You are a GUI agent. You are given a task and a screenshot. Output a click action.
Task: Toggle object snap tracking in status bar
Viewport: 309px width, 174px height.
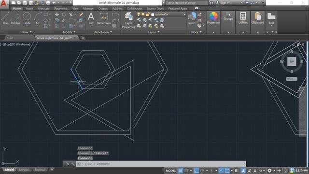click(221, 171)
